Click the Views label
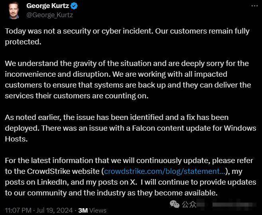 pos(98,210)
